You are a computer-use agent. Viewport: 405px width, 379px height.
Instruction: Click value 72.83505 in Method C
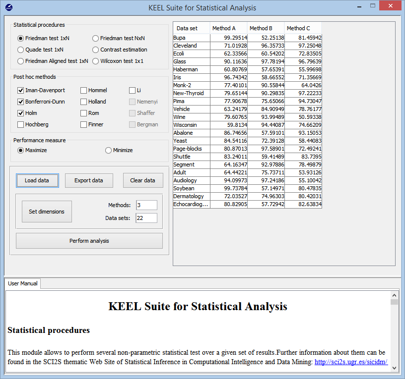pyautogui.click(x=303, y=54)
